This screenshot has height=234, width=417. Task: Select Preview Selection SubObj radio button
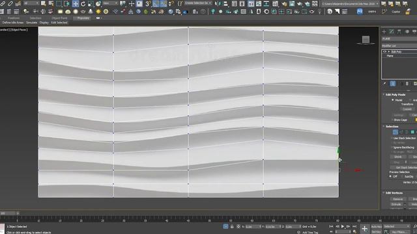tap(402, 176)
